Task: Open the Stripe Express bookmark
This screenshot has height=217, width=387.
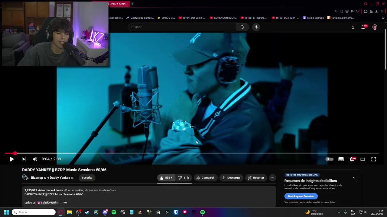Action: [x=313, y=18]
